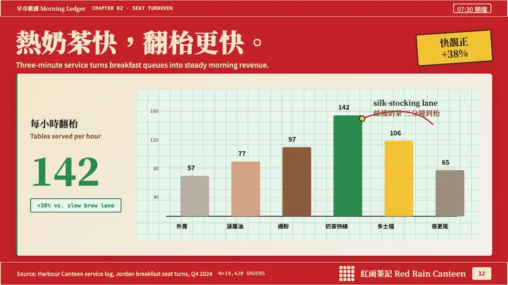
Task: Click the value label 106
Action: 395,133
